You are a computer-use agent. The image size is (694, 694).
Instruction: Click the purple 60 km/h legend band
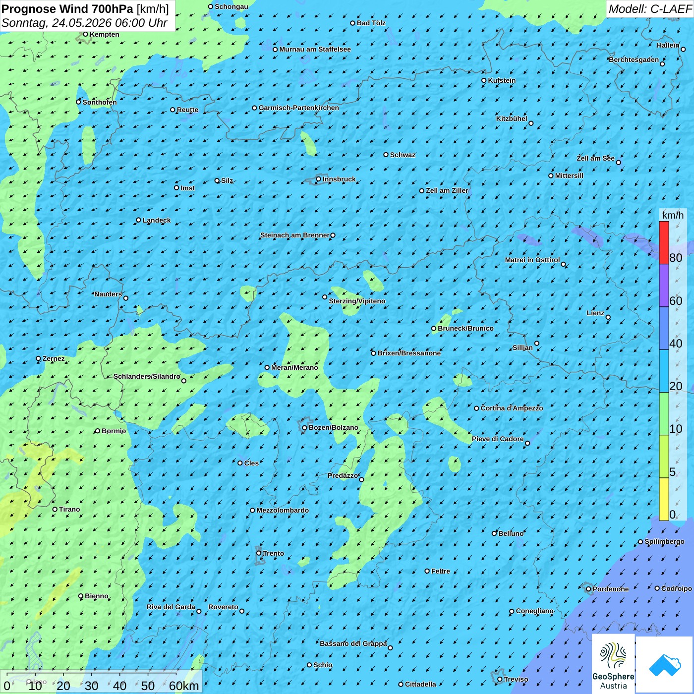click(664, 286)
